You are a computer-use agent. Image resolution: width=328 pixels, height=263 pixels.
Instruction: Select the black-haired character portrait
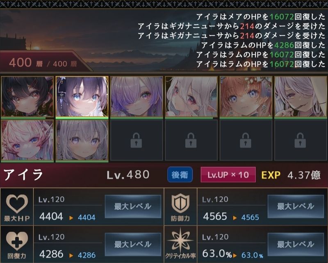pos(27,96)
